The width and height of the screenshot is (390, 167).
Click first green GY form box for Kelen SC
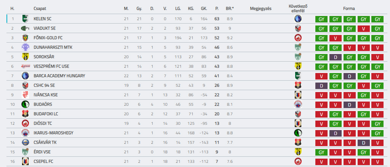point(321,19)
